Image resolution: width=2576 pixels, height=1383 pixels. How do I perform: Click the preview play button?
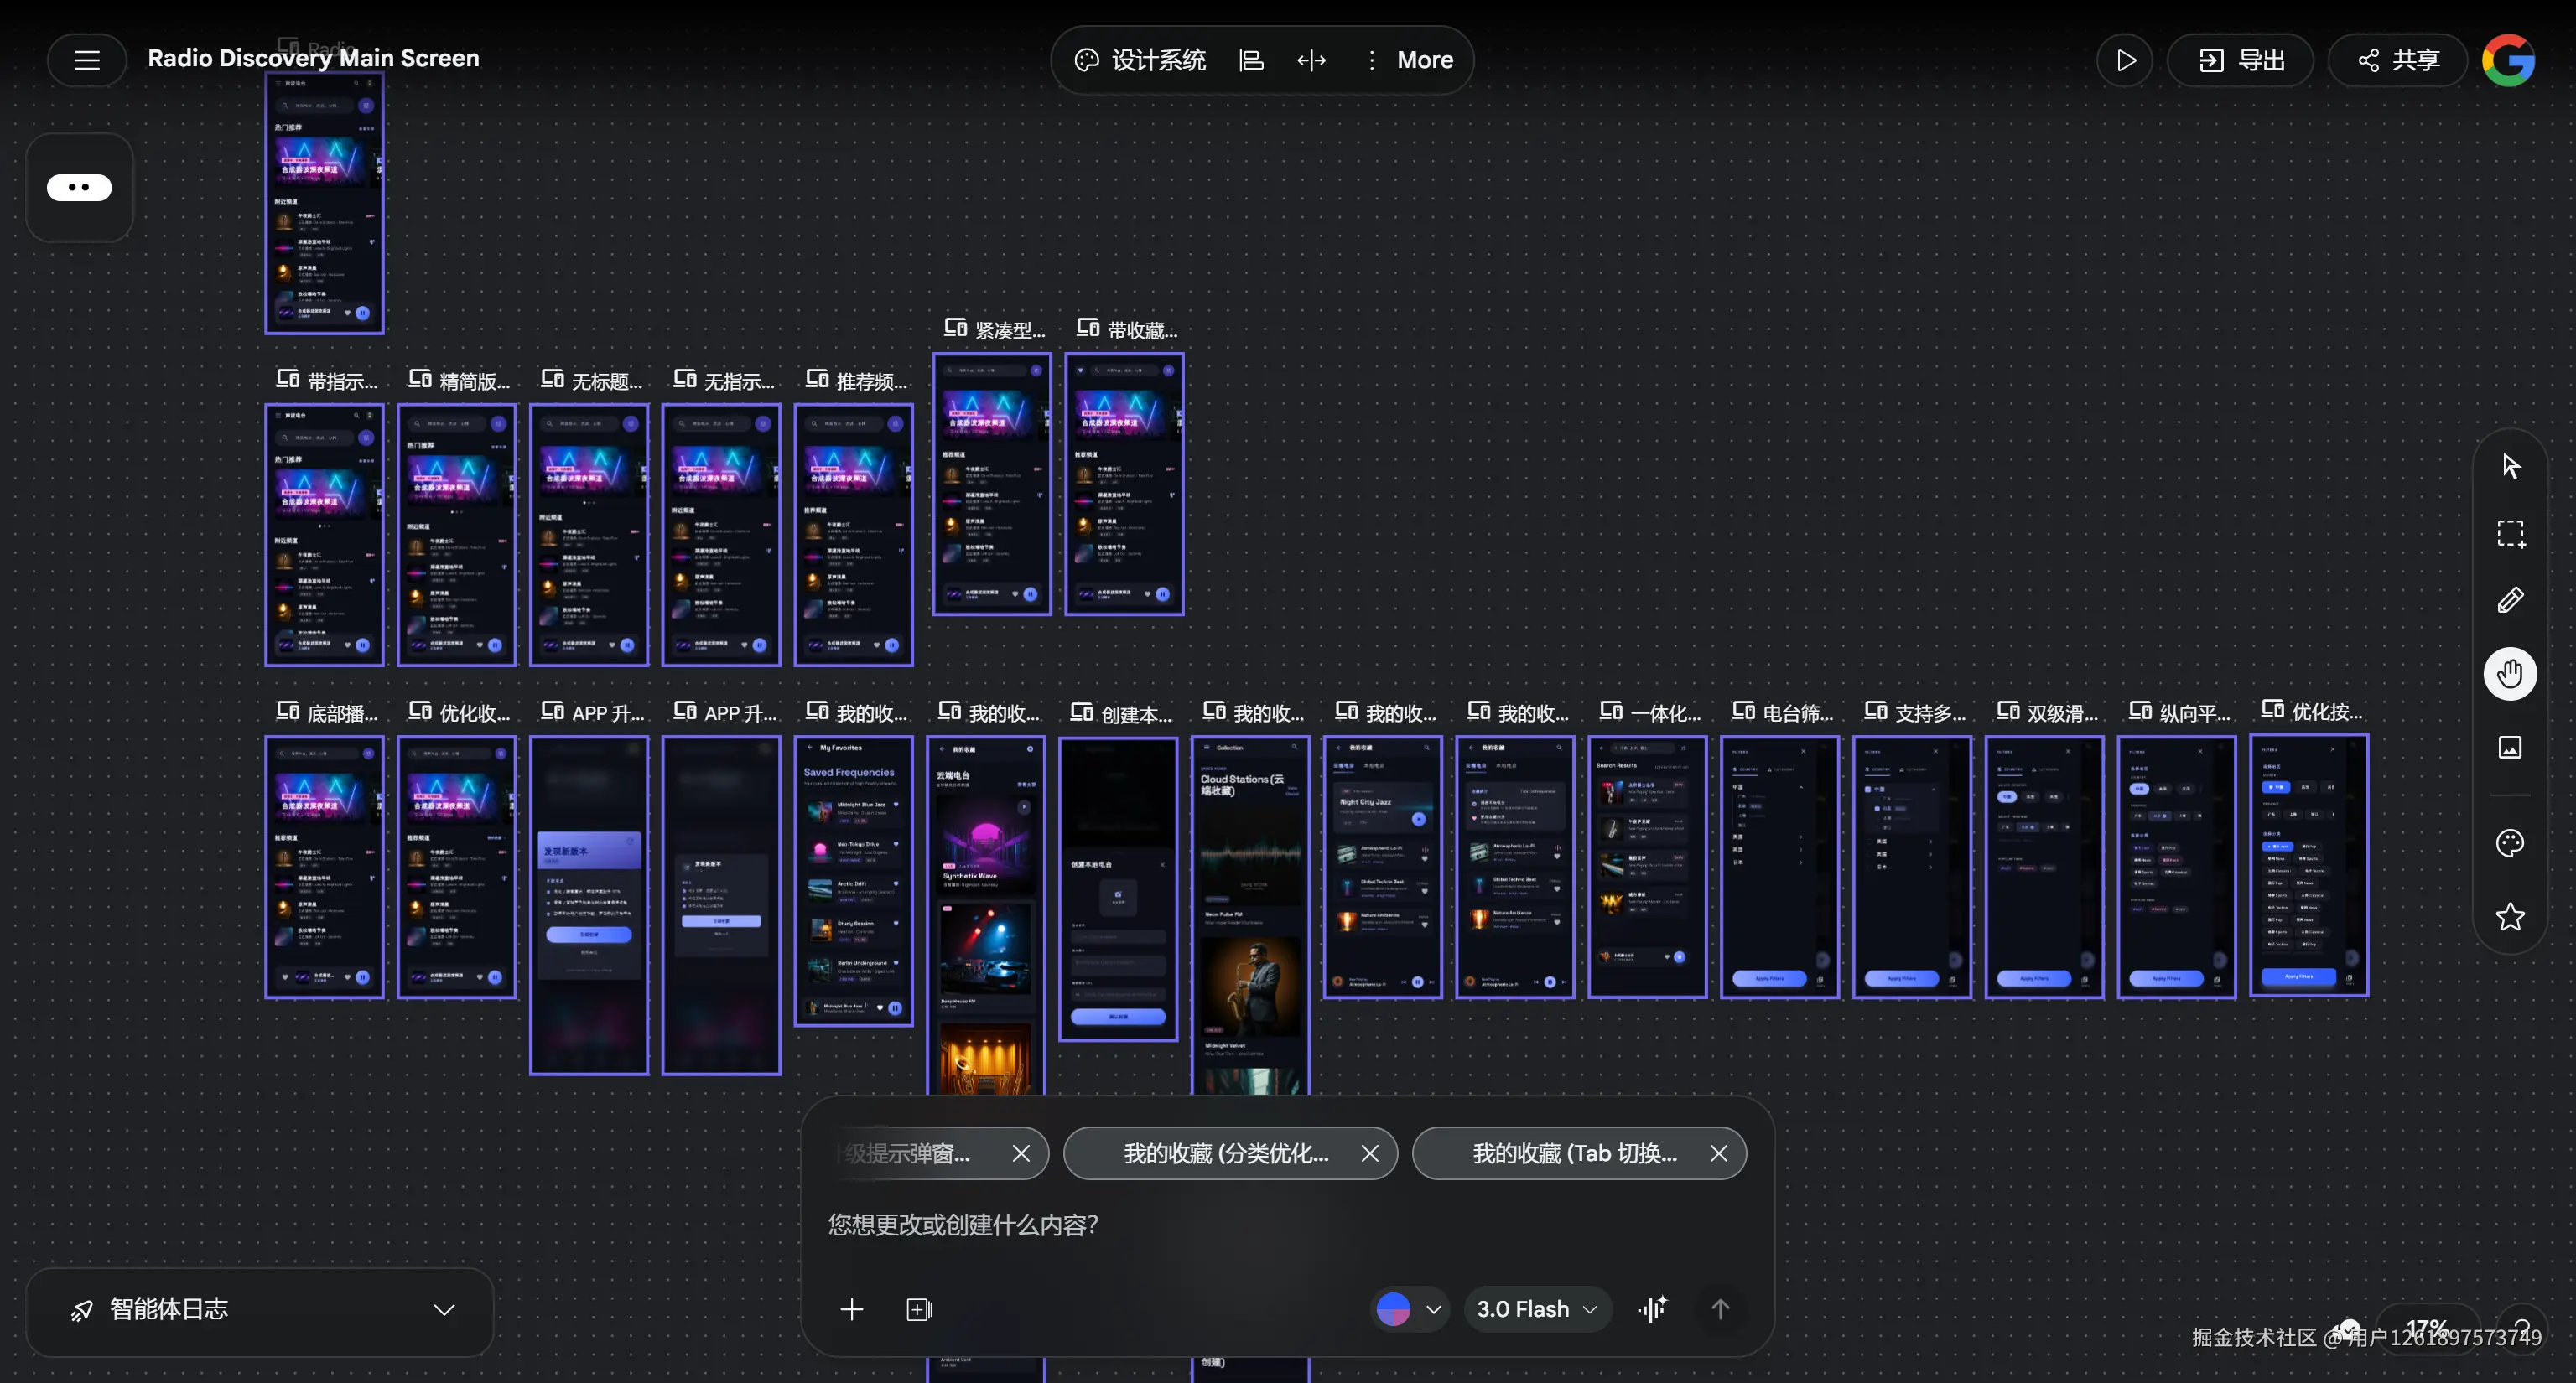tap(2125, 60)
